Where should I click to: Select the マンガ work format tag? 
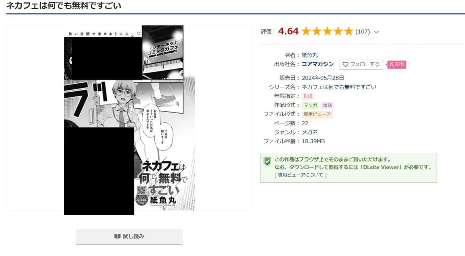pos(310,105)
